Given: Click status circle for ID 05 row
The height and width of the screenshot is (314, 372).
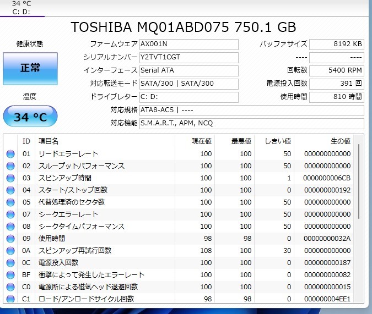Looking at the screenshot, I should point(10,202).
